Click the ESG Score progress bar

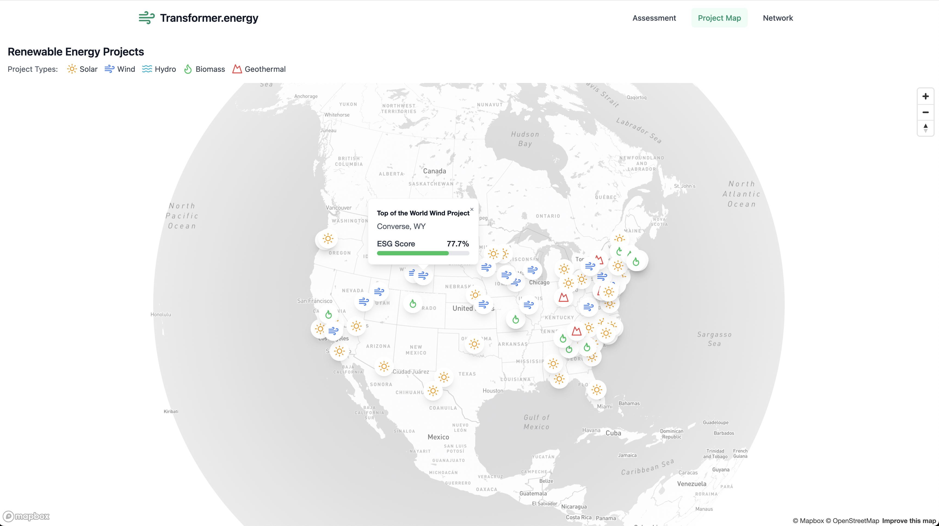[423, 253]
